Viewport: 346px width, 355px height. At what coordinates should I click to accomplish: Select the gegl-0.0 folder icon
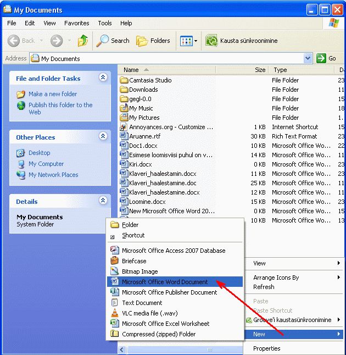pos(124,99)
